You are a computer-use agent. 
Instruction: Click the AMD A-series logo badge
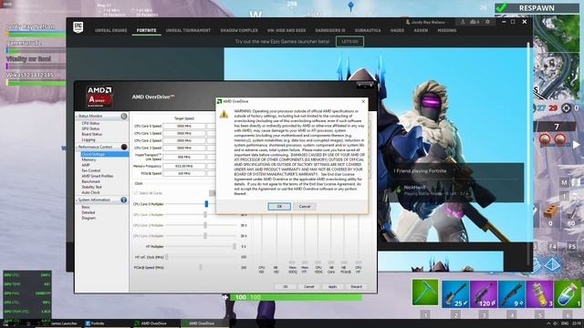(x=99, y=97)
